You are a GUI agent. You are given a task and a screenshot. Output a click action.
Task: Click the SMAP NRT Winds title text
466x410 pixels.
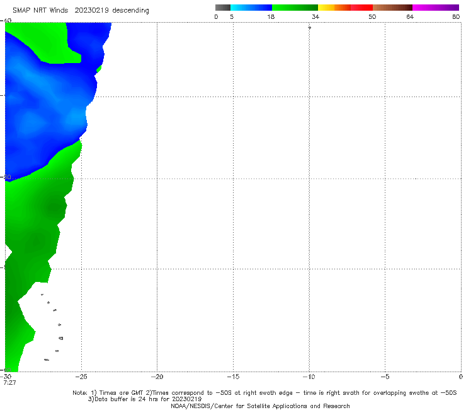point(40,10)
